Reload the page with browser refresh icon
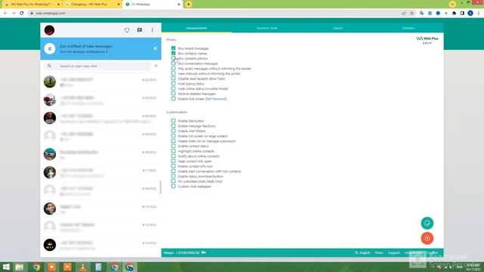Viewport: 484px width, 272px height. tap(22, 14)
